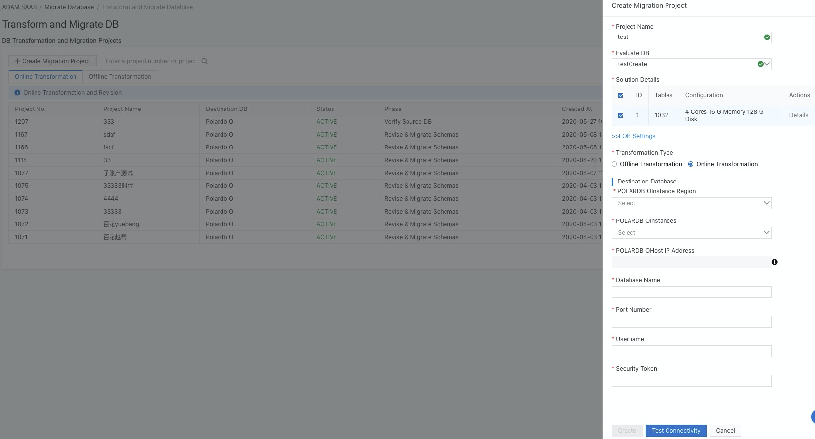815x439 pixels.
Task: Click the project search input box
Action: point(150,61)
